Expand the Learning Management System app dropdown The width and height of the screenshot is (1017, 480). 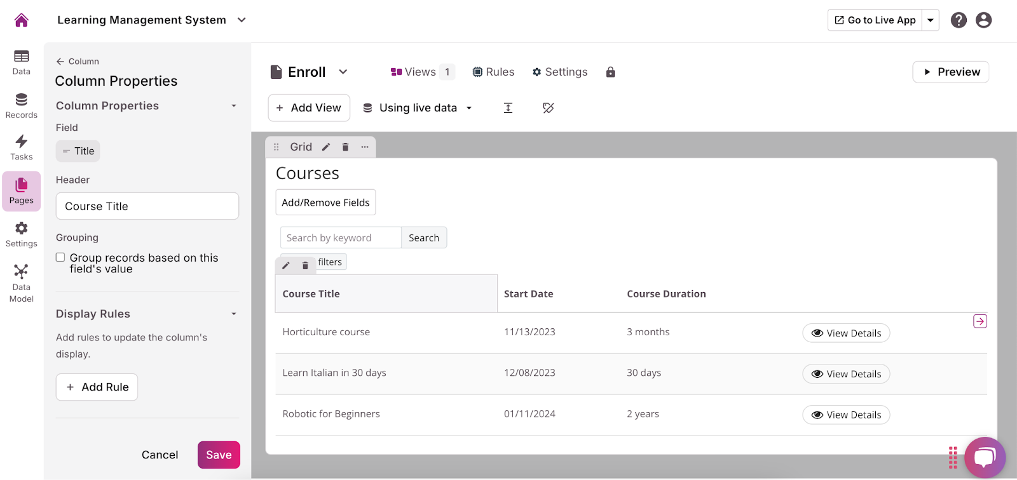(242, 20)
